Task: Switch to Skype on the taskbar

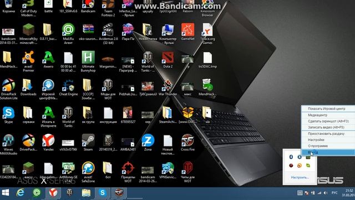Action: pos(102,193)
